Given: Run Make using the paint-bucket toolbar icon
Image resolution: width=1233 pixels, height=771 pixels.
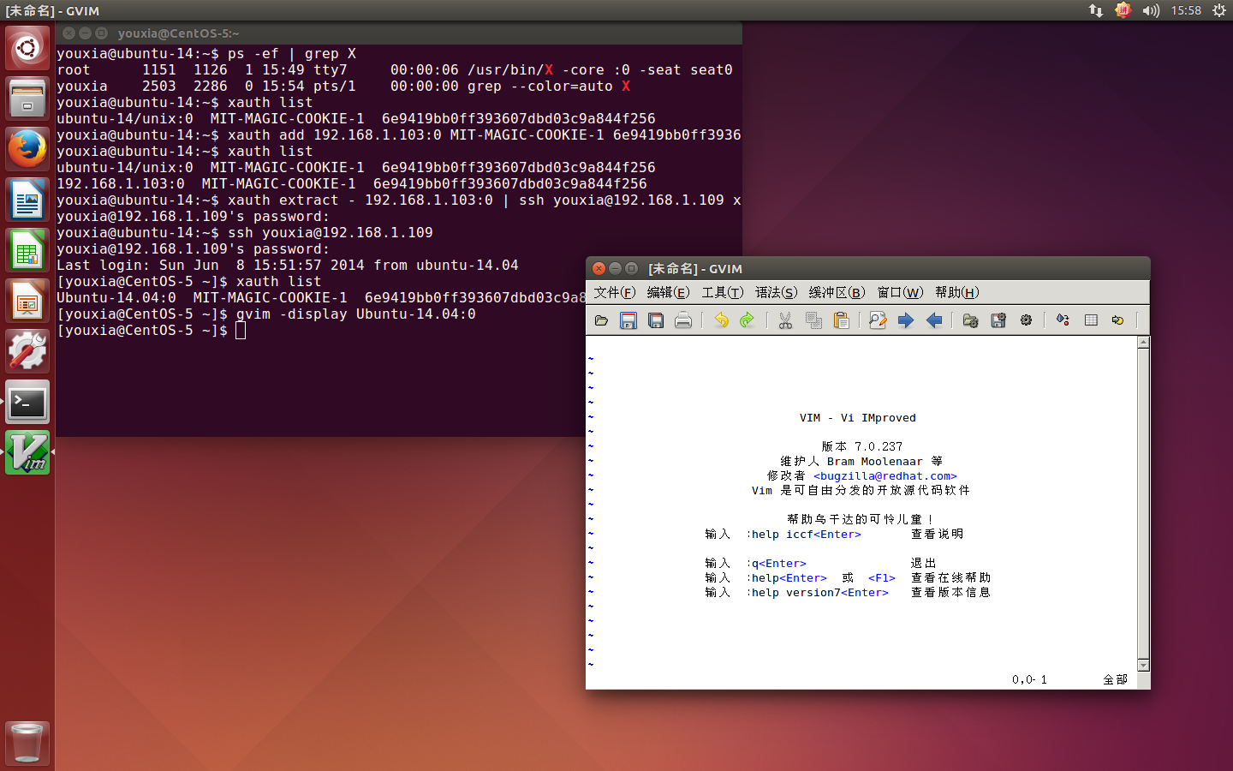Looking at the screenshot, I should pyautogui.click(x=1063, y=320).
